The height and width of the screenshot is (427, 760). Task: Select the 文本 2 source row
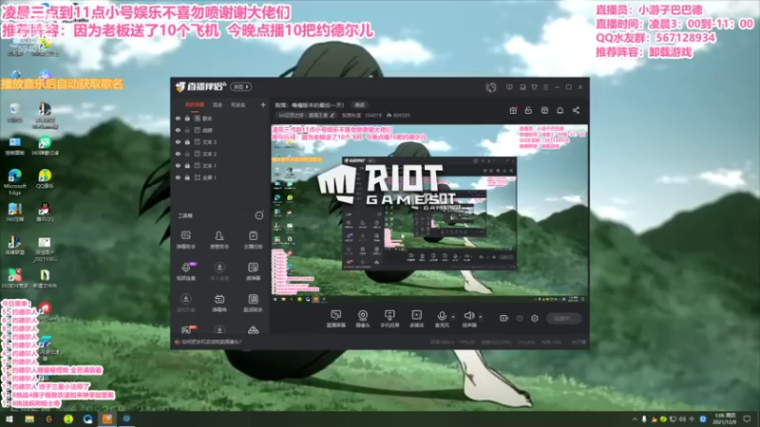pyautogui.click(x=220, y=154)
